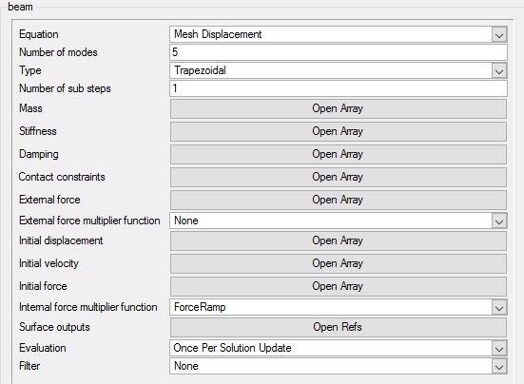Image resolution: width=524 pixels, height=384 pixels.
Task: Expand the Evaluation dropdown
Action: (x=339, y=348)
